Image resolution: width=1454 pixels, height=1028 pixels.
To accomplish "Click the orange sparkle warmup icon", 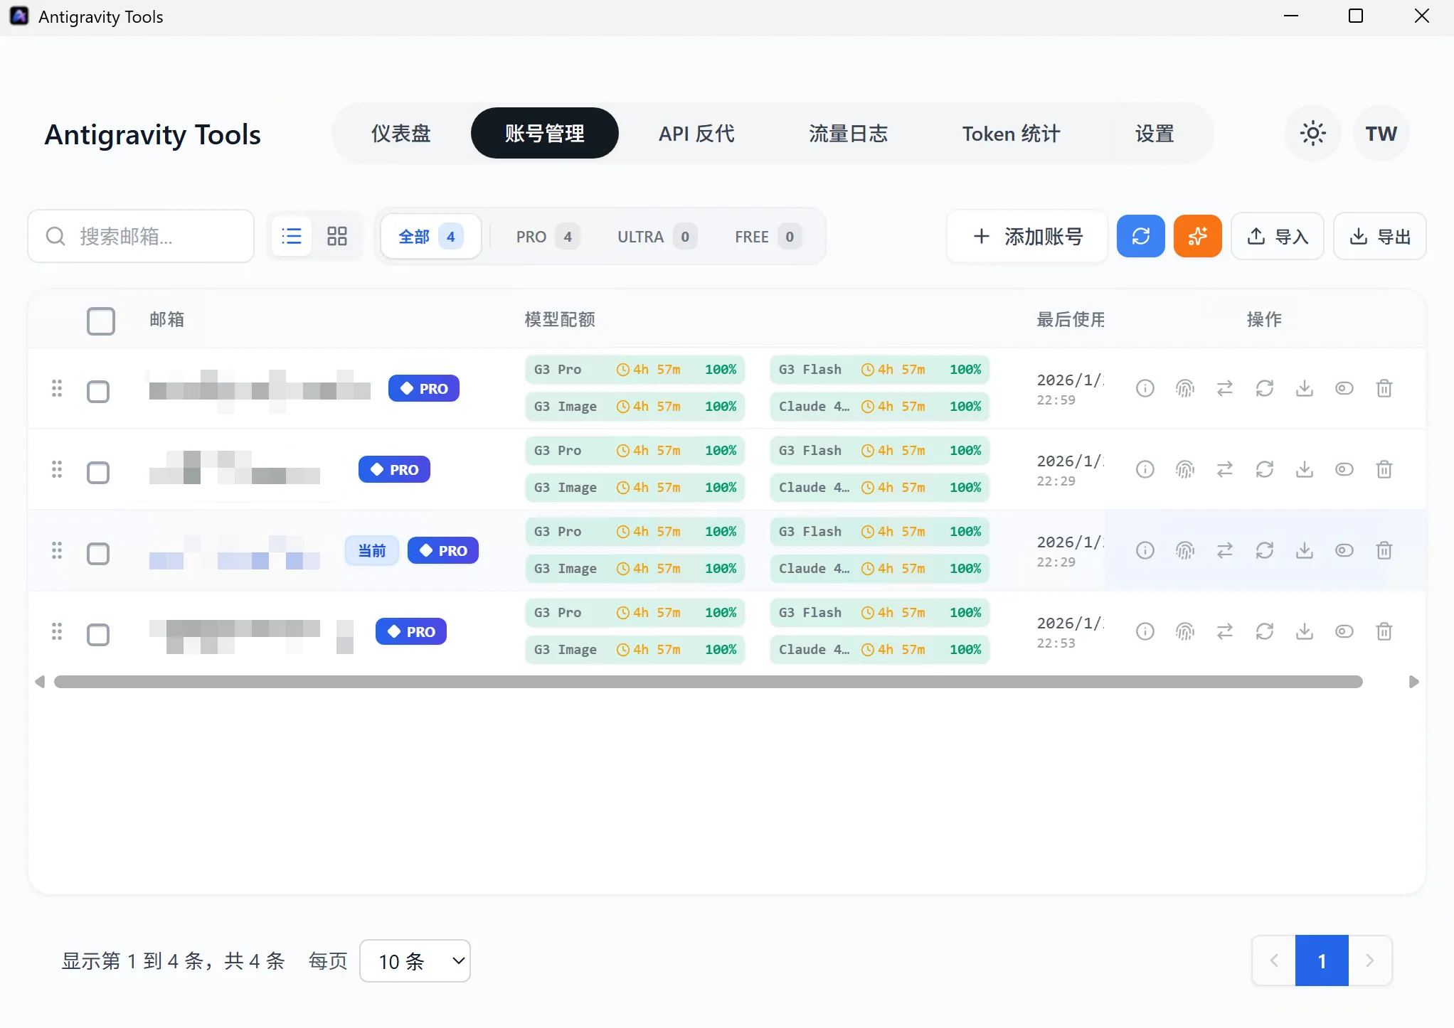I will click(1197, 236).
